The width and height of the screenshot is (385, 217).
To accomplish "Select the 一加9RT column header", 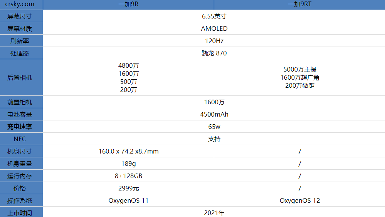I will [299, 4].
